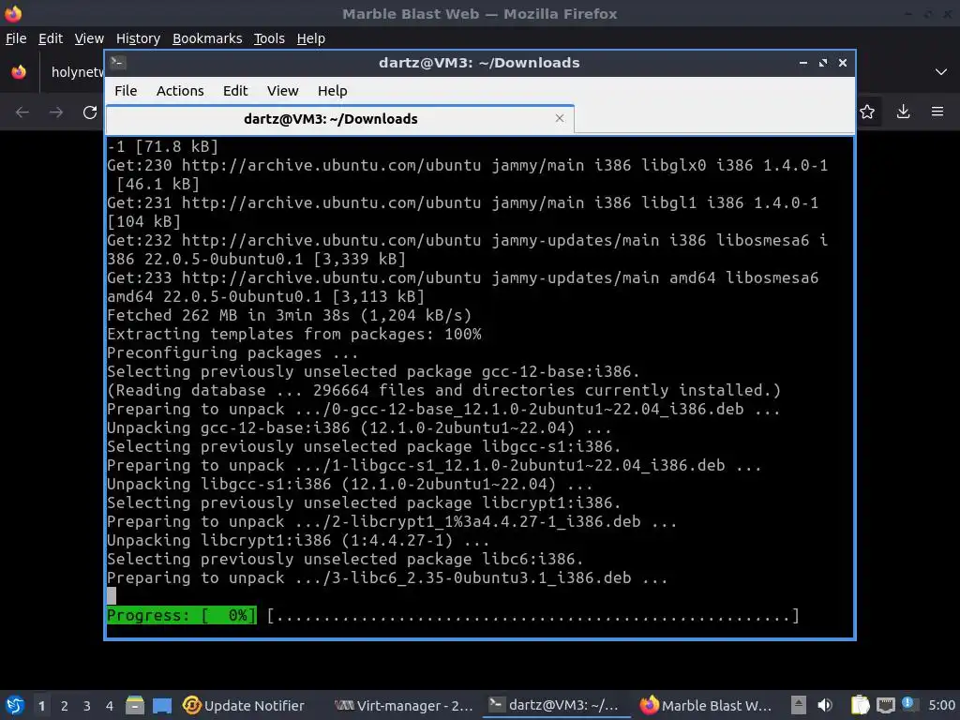Switch to workspace 1
The height and width of the screenshot is (720, 960).
coord(41,706)
